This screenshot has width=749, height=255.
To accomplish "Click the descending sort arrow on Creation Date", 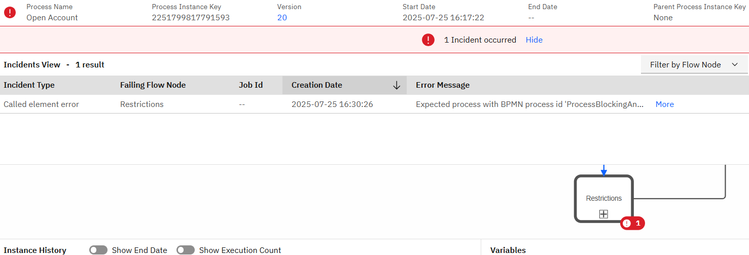I will (397, 85).
